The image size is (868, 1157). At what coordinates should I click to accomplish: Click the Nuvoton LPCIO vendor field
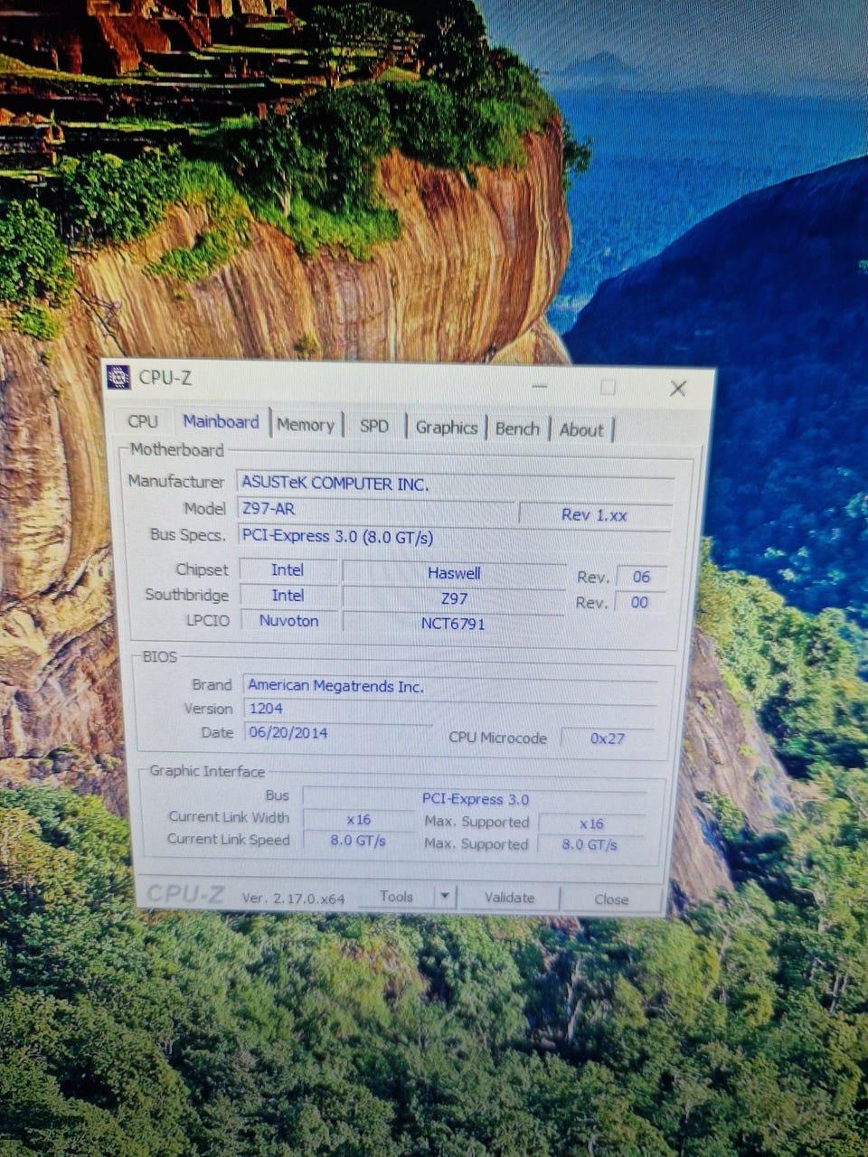tap(288, 621)
